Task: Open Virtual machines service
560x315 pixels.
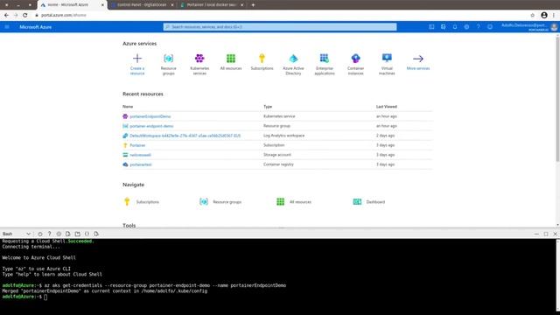Action: click(387, 64)
